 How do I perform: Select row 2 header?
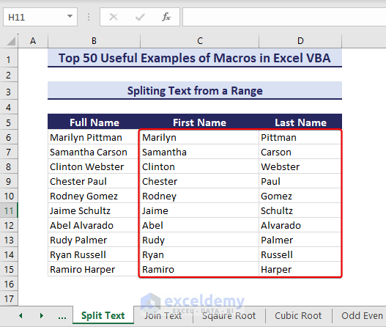click(x=9, y=75)
